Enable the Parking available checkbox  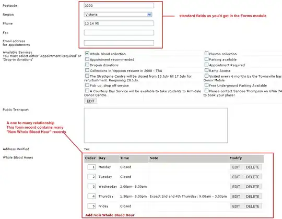tap(206, 59)
